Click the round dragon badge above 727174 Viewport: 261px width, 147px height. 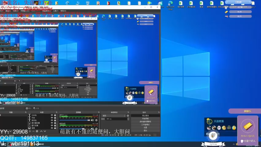tap(213, 136)
